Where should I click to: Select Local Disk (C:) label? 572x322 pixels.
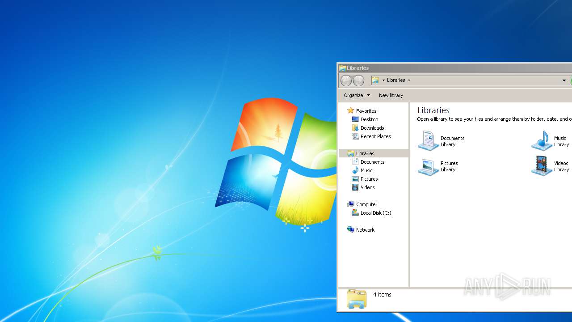[376, 213]
